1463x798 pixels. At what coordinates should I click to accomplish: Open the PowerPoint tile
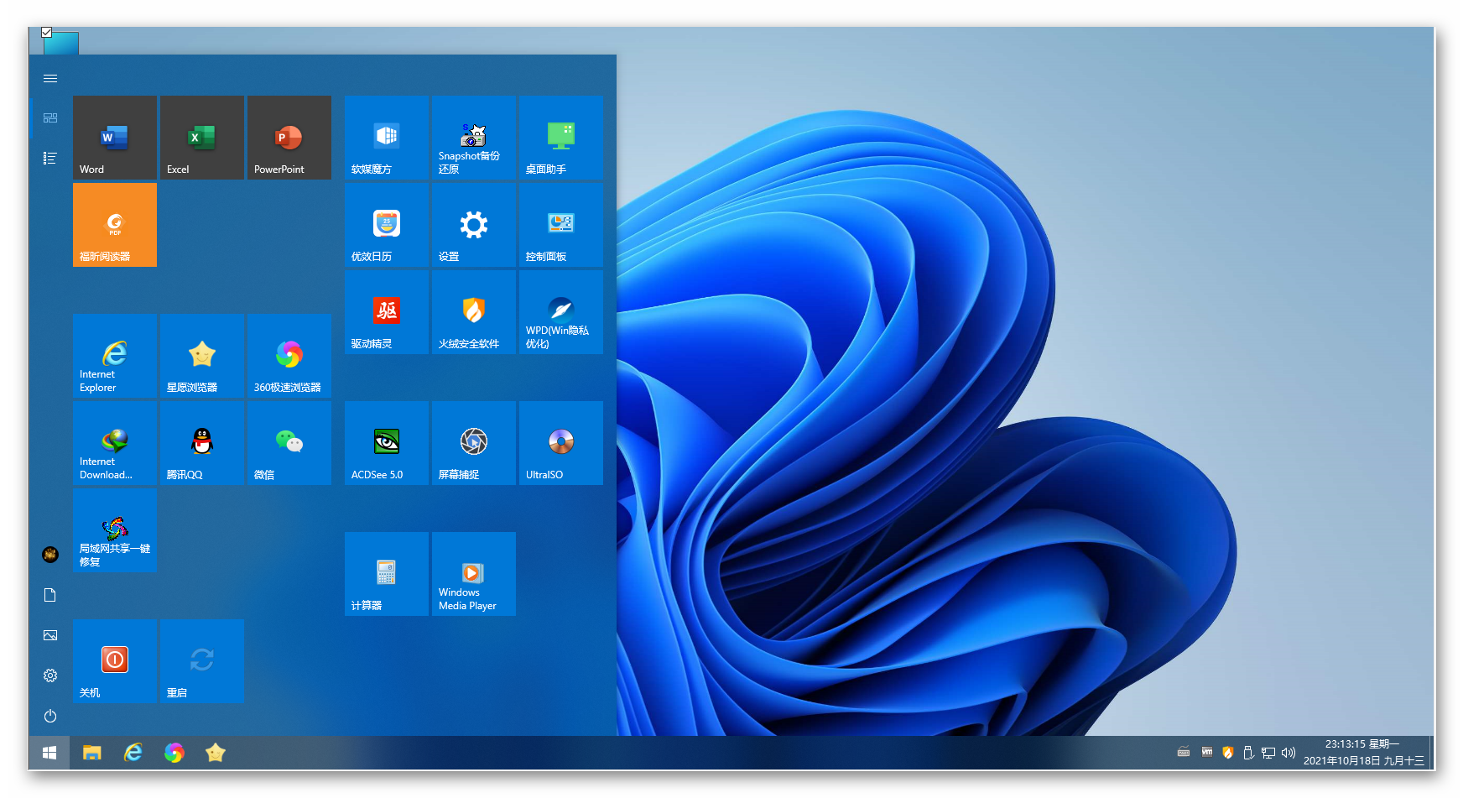[x=289, y=138]
